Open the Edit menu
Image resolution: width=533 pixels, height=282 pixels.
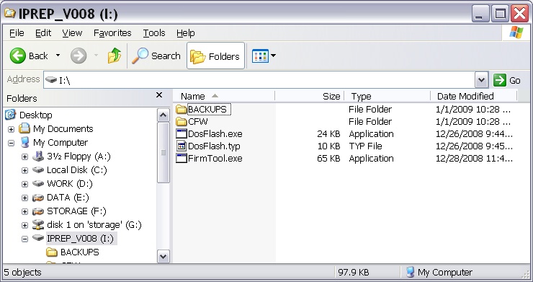[x=43, y=33]
